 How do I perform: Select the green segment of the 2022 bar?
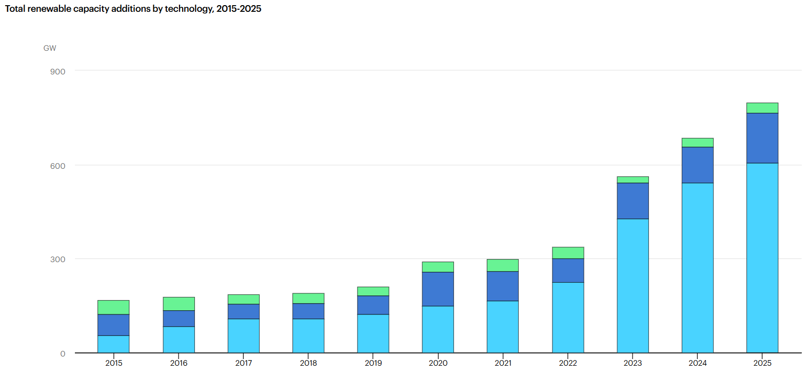[568, 252]
